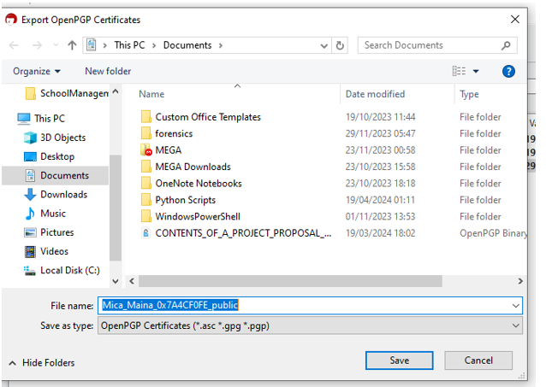Select the CONTENTS_OF_A_PROJECT_PROPOSAL file icon
Viewport: 546px width, 387px height.
tap(146, 233)
